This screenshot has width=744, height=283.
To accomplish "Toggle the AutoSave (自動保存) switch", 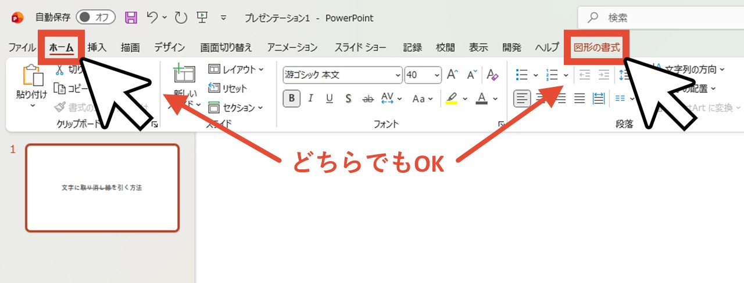I will (95, 17).
